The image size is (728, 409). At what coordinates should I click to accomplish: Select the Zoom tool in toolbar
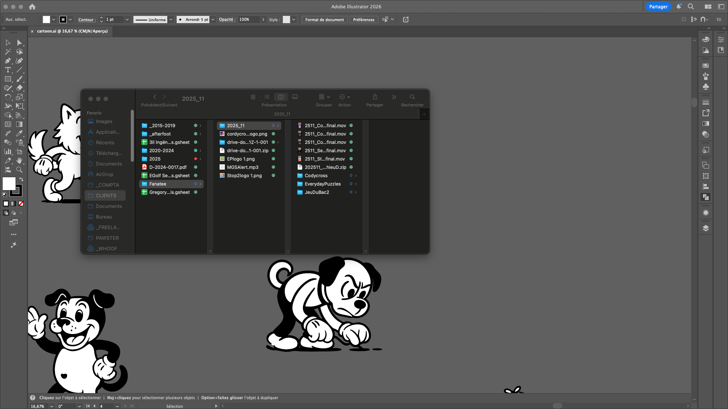coord(19,170)
